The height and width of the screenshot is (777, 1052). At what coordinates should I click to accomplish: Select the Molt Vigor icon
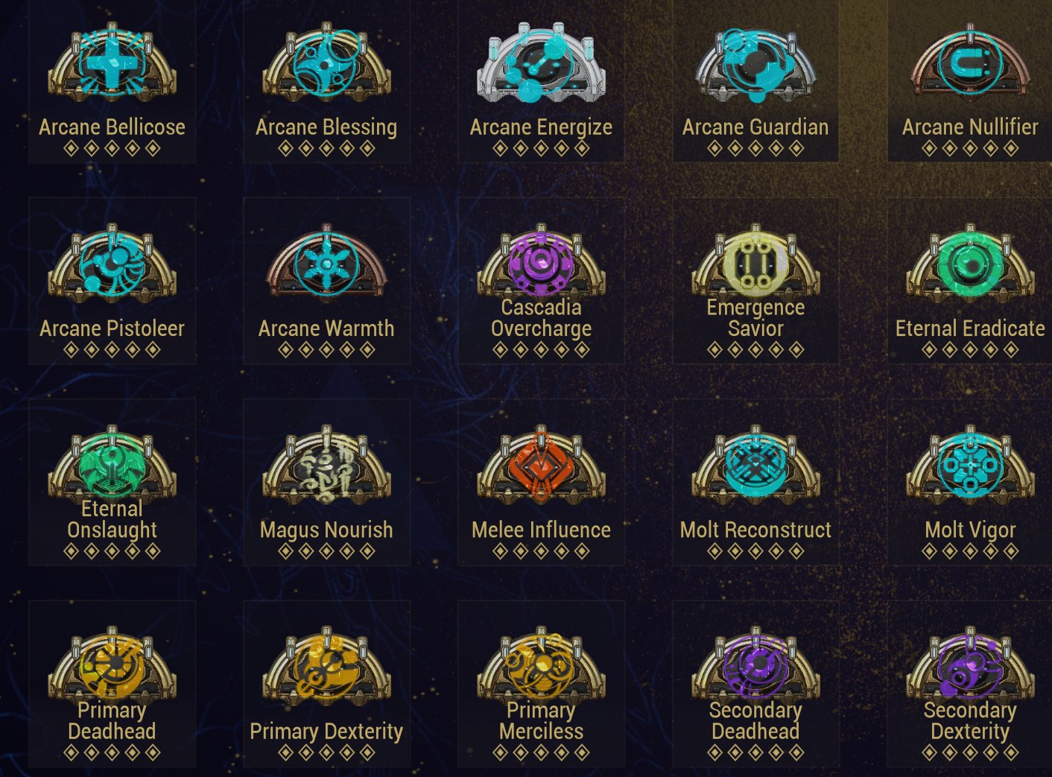pos(970,466)
